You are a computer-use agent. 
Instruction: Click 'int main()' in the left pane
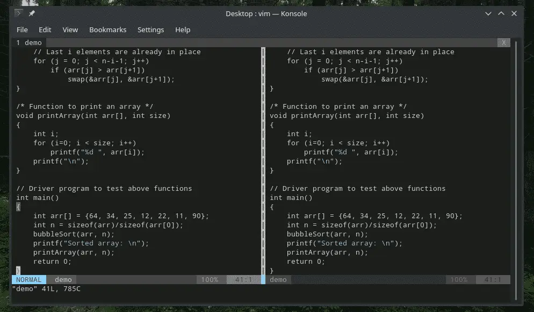38,198
